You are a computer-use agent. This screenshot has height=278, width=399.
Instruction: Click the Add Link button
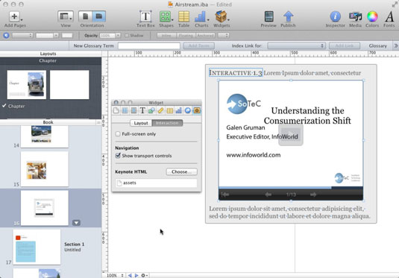pos(345,46)
